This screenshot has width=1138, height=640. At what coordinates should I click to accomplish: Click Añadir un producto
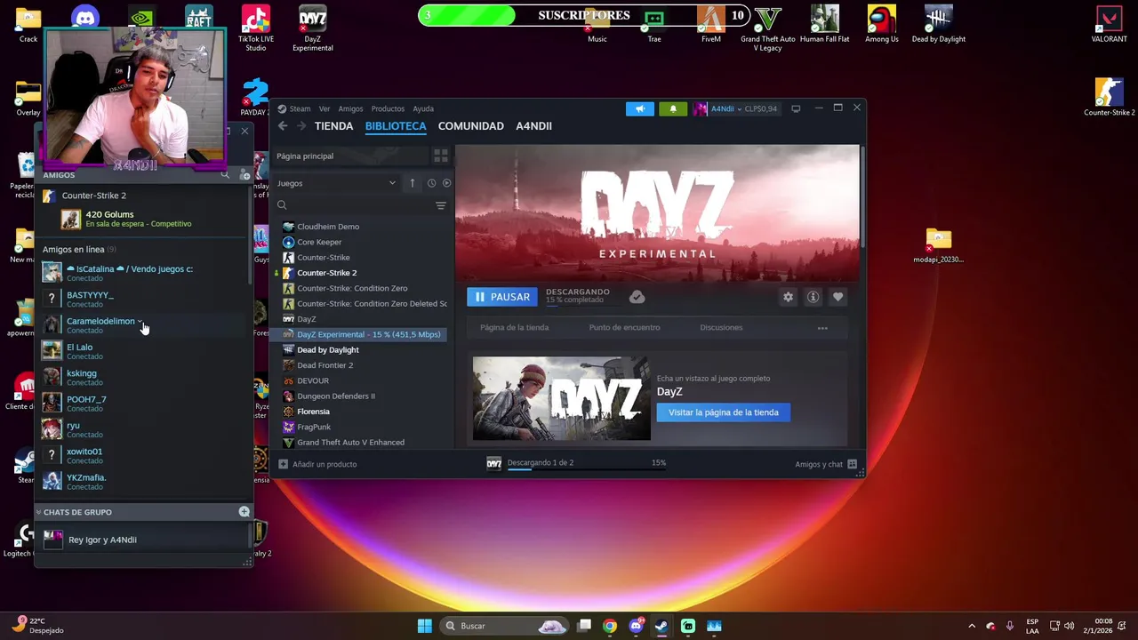317,464
